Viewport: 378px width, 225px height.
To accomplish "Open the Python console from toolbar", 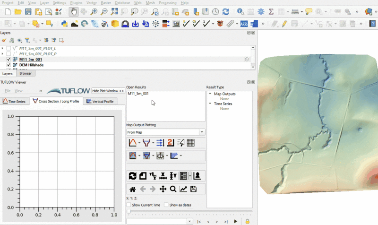I will tap(64, 23).
